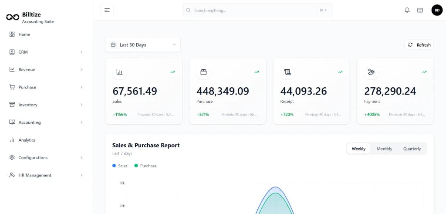Click the ⌘K shortcut badge in search
Viewport: 446px width, 214px height.
[x=323, y=10]
